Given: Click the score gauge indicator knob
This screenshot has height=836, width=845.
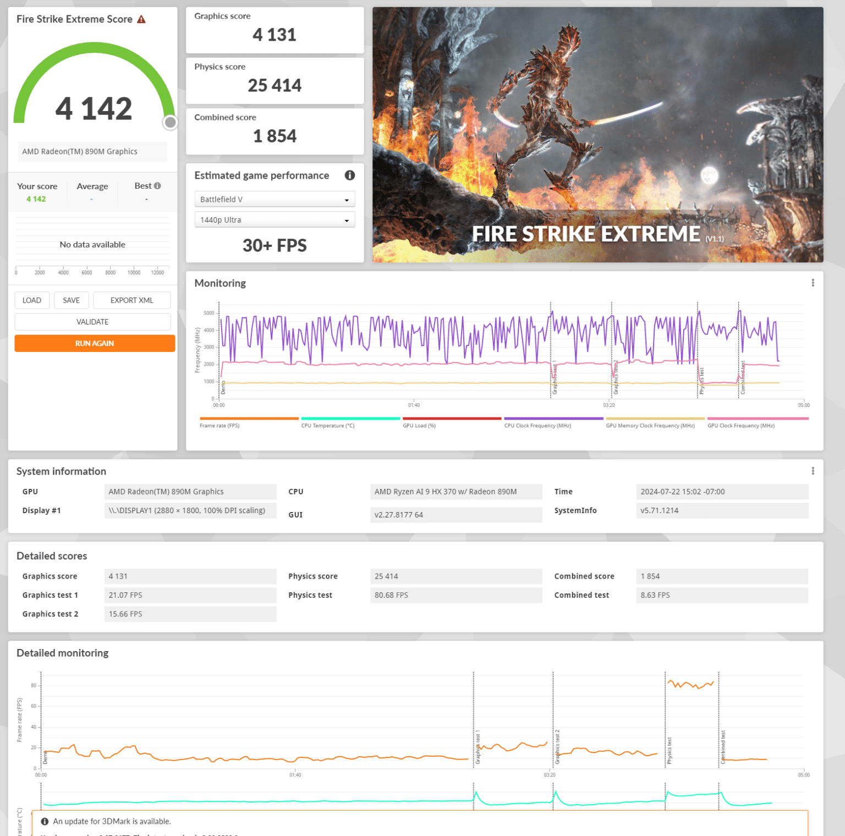Looking at the screenshot, I should [171, 122].
